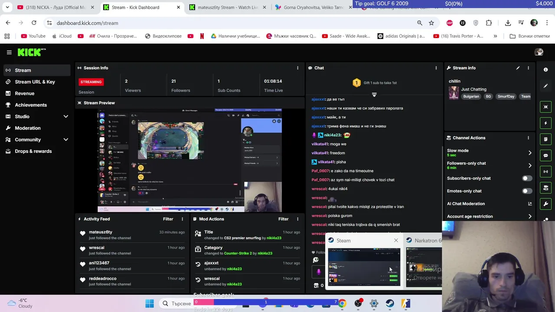
Task: Open the hamburger menu beside the Kick logo
Action: (9, 52)
